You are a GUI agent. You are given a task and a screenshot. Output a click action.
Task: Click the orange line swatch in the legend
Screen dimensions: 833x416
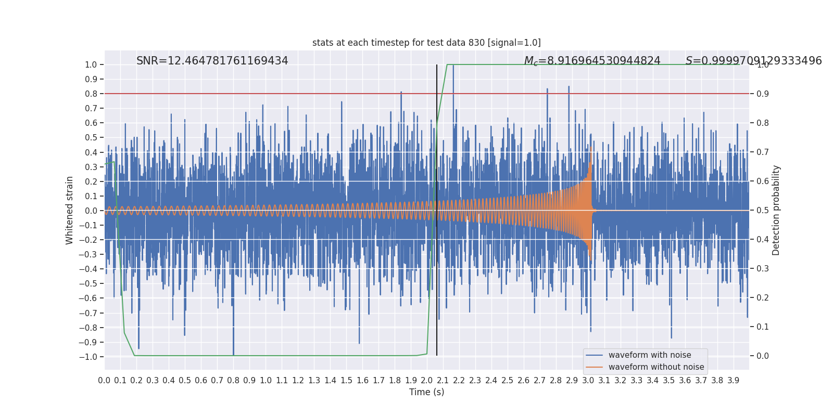tap(594, 367)
